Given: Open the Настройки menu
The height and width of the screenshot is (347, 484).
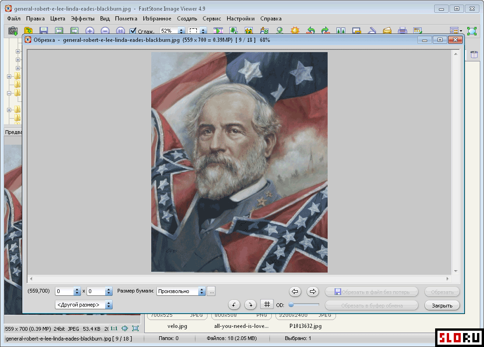Looking at the screenshot, I should click(x=241, y=19).
